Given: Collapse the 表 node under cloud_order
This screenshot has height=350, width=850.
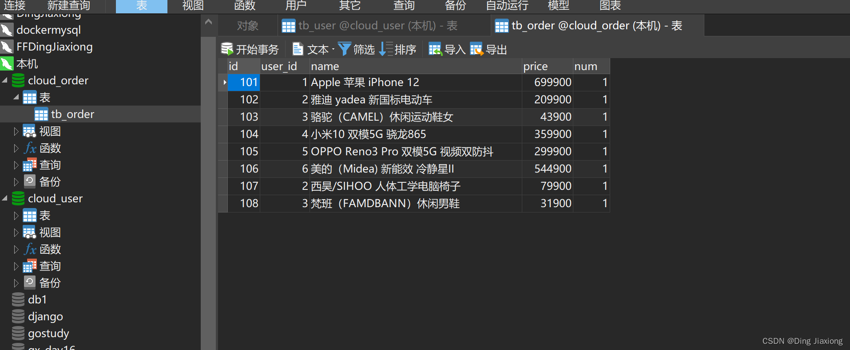Looking at the screenshot, I should [16, 97].
